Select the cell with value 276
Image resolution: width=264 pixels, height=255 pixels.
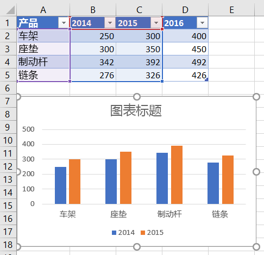(93, 75)
